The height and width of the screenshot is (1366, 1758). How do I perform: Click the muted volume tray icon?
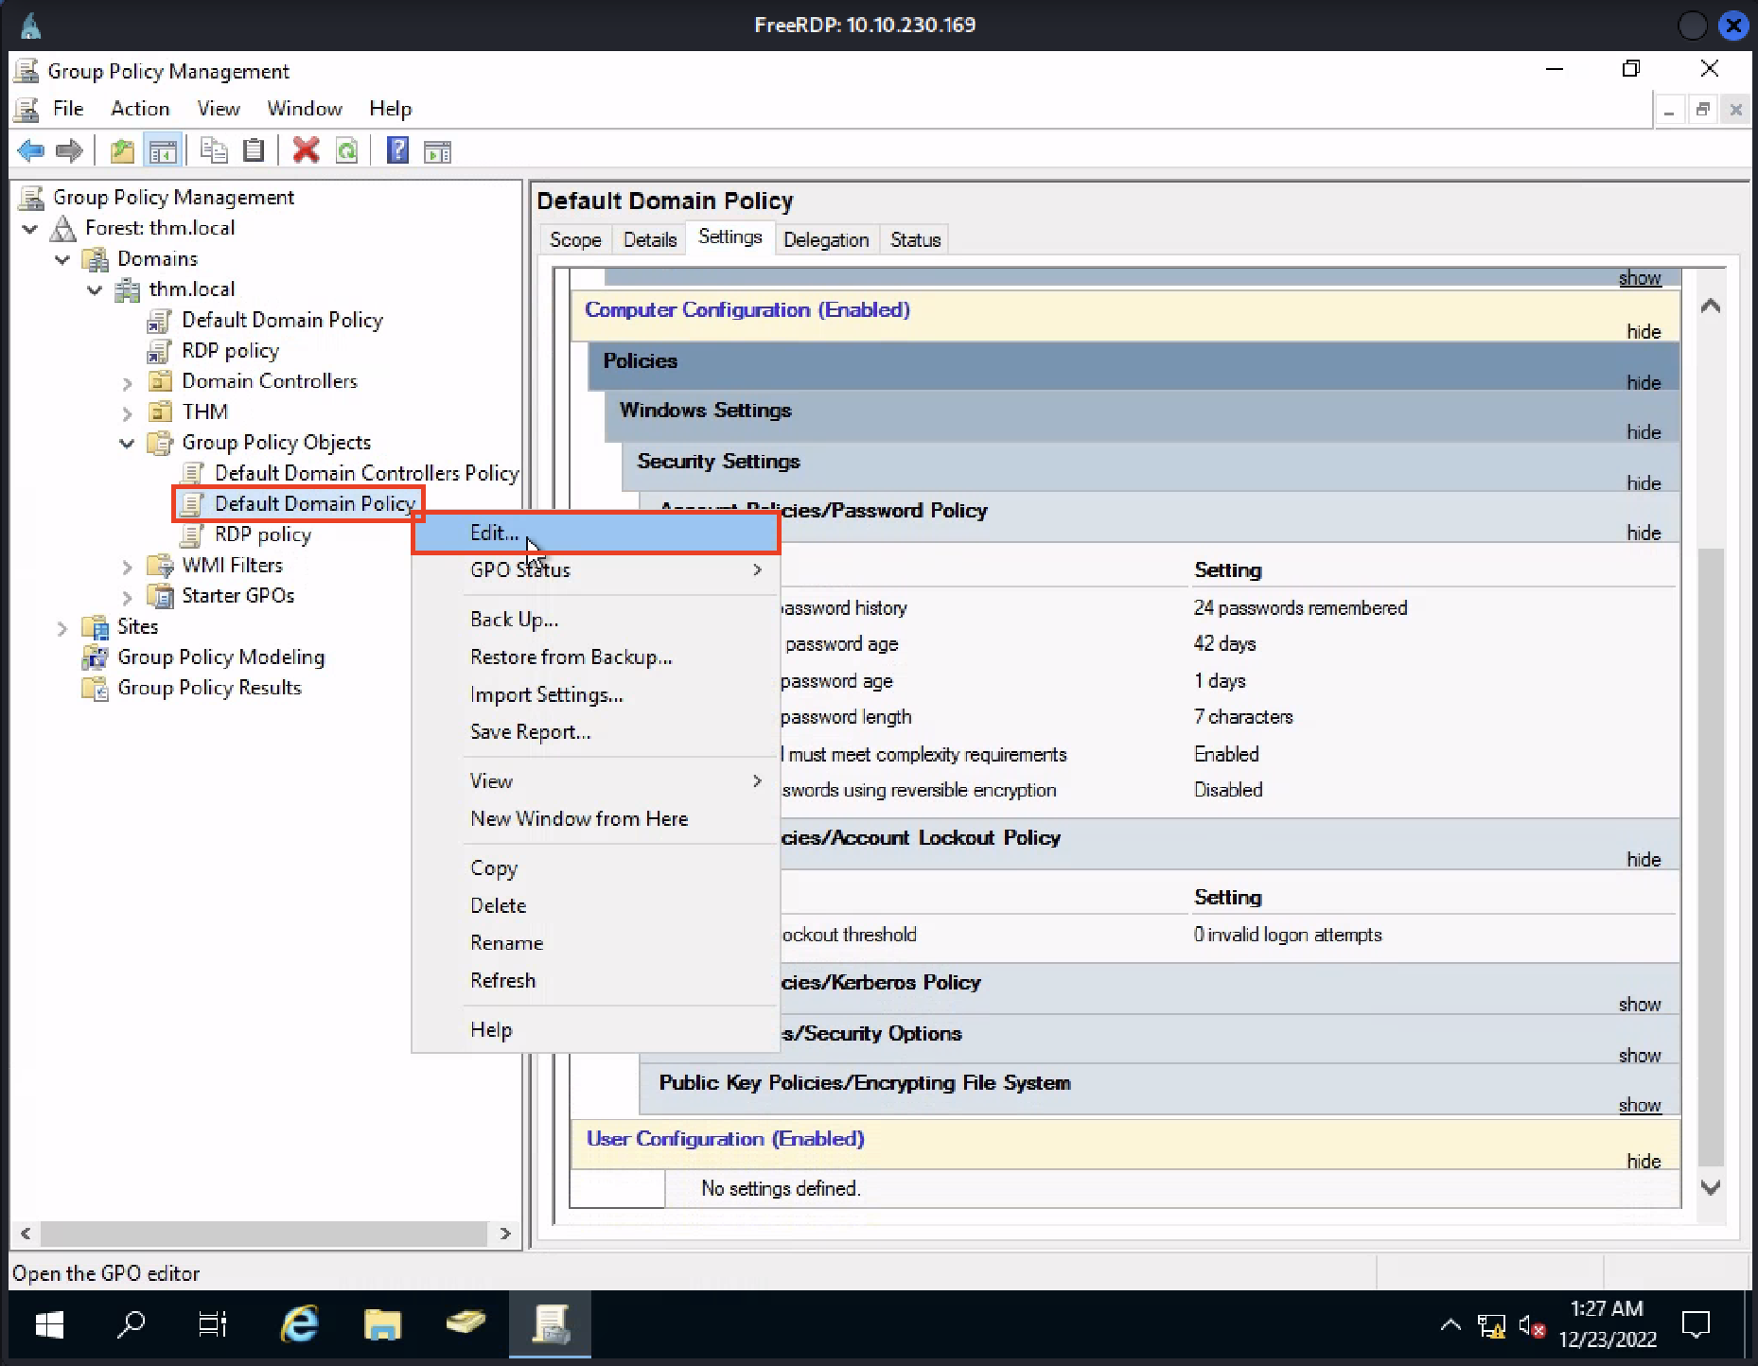pos(1532,1326)
